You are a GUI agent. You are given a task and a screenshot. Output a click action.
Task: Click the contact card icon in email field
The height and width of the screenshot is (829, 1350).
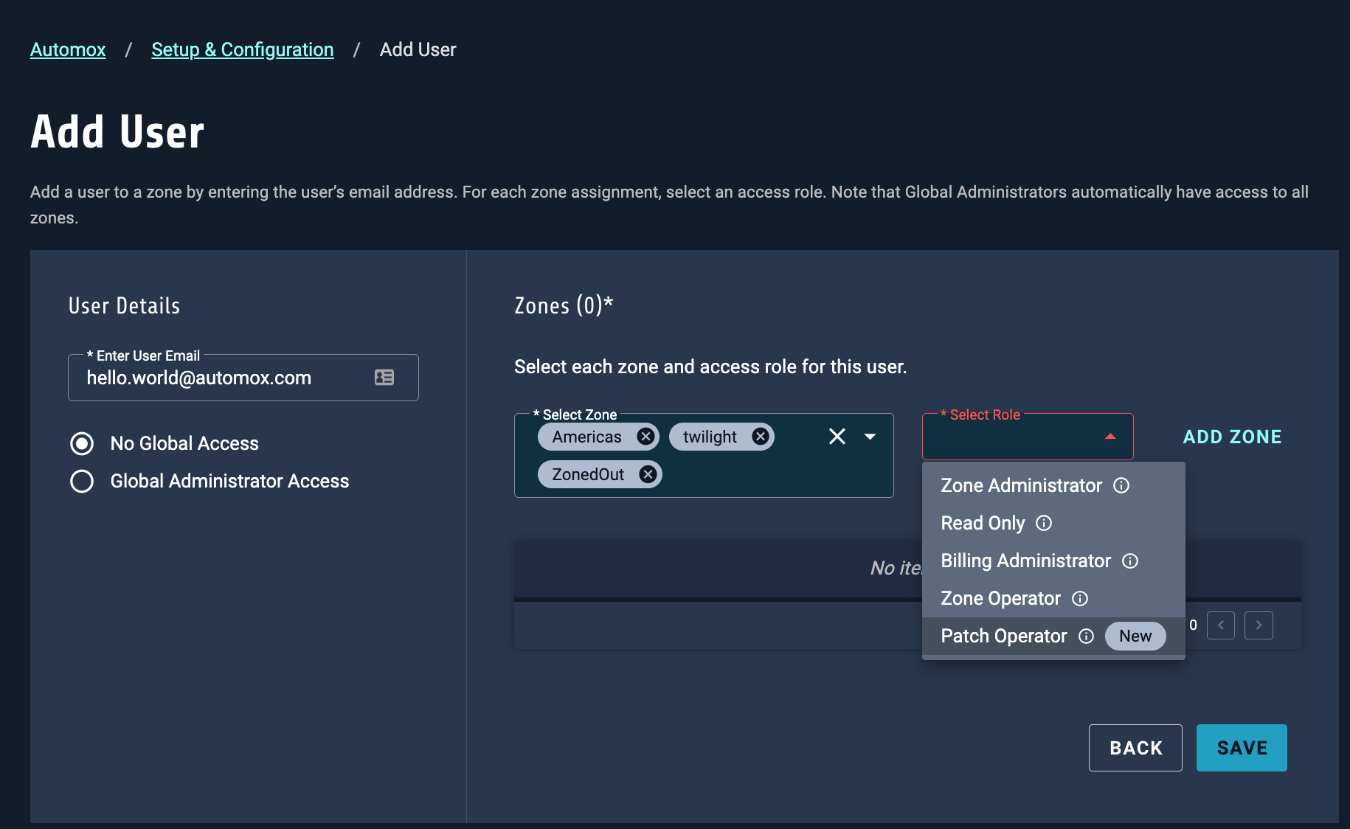[x=384, y=378]
